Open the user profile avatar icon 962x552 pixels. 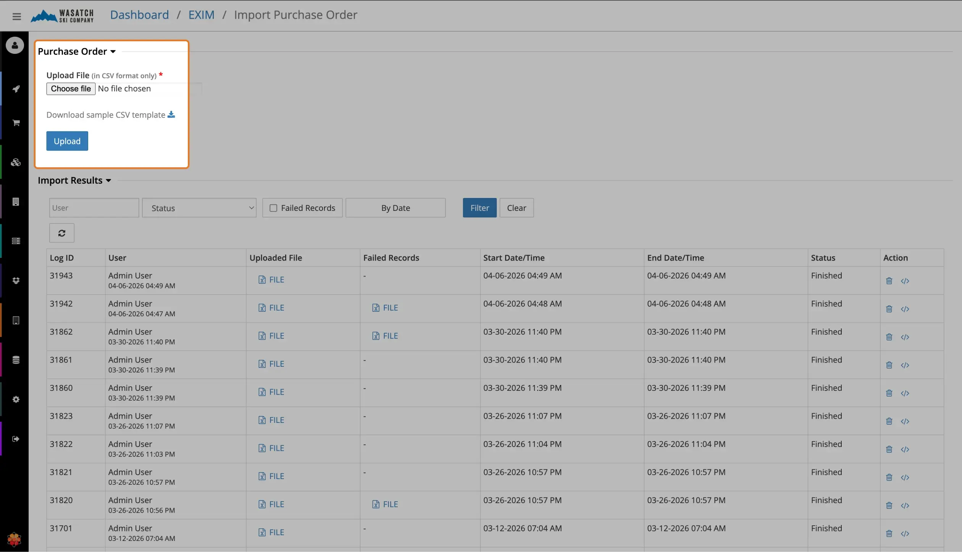coord(15,45)
